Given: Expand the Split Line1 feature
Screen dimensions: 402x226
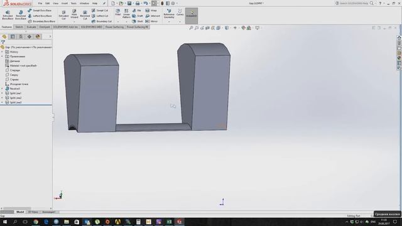Looking at the screenshot, I should [x=3, y=94].
